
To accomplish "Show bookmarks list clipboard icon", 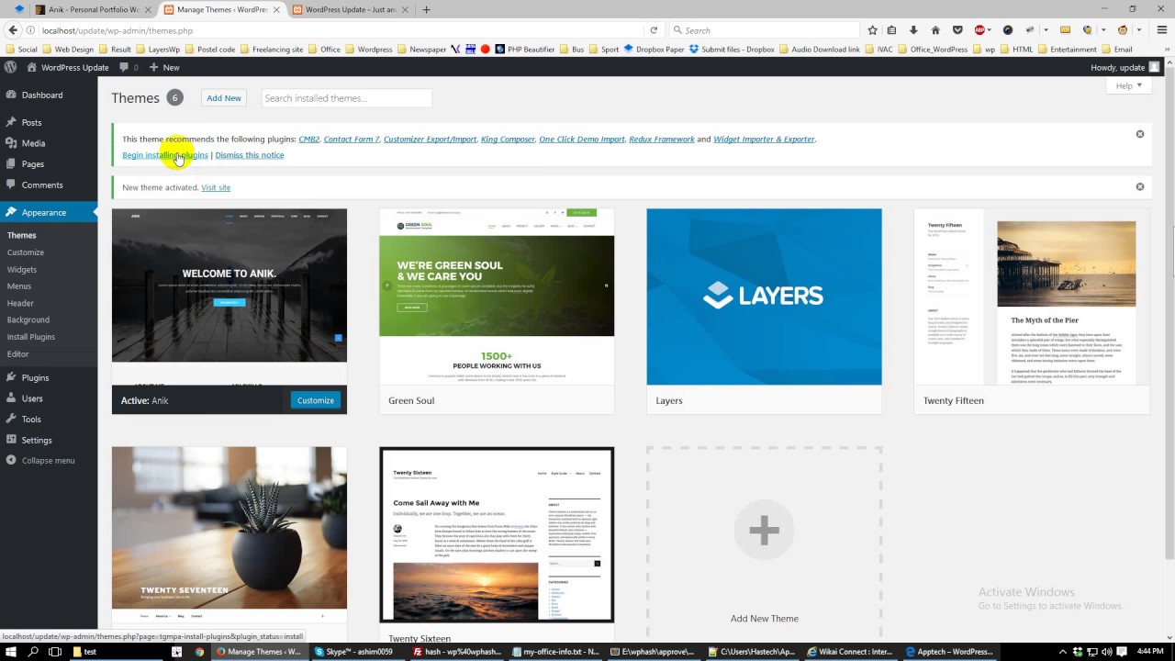I will click(x=891, y=30).
